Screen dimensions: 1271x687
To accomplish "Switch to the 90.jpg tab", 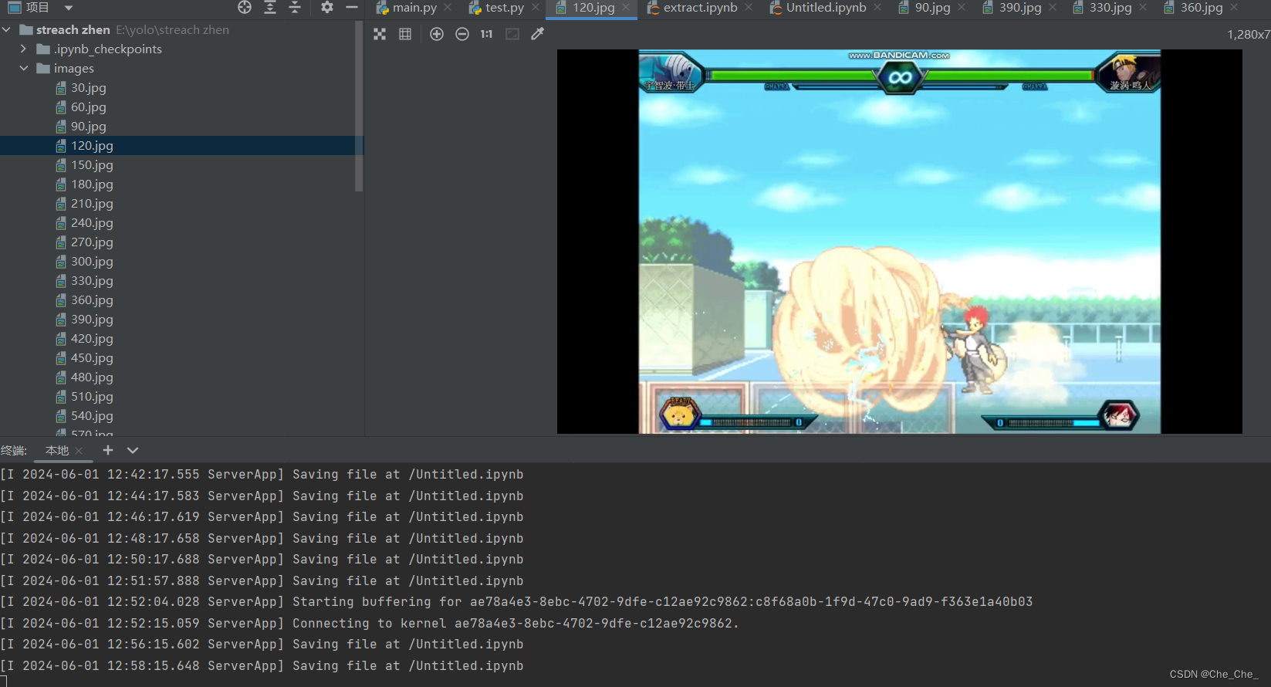I will (x=931, y=8).
